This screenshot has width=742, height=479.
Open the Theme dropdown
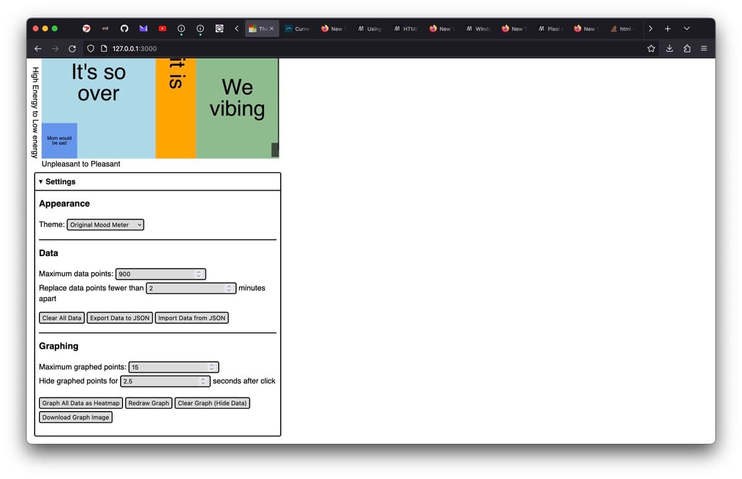pos(105,225)
